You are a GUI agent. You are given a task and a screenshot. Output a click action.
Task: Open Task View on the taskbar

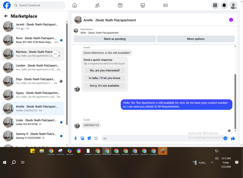[23, 162]
